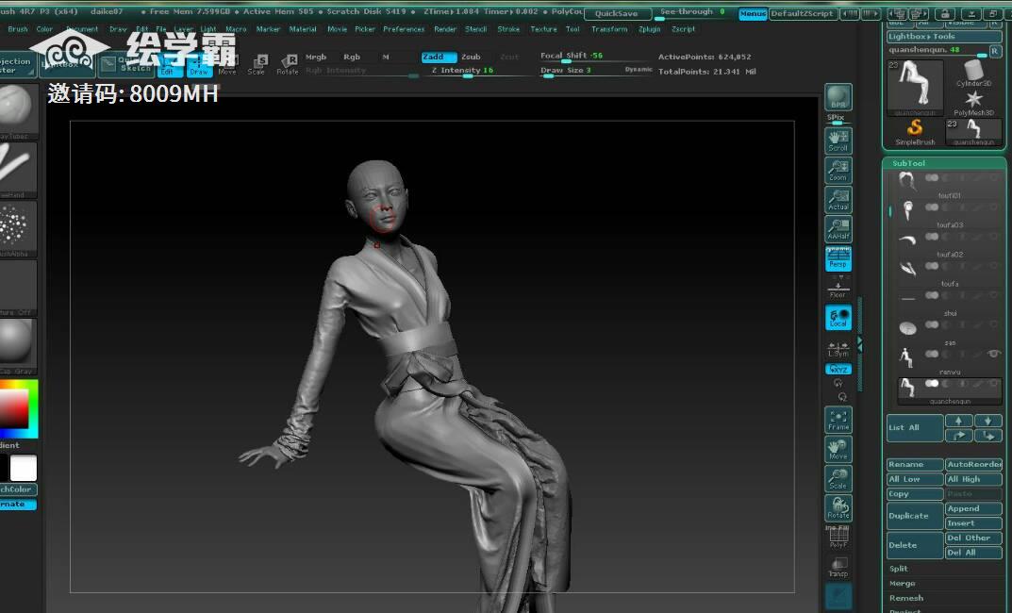The width and height of the screenshot is (1012, 613).
Task: Open the Preferences menu
Action: [404, 29]
